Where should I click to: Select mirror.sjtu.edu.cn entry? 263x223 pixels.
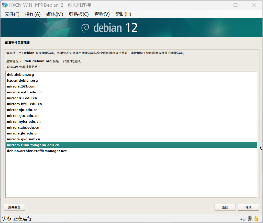(131, 116)
